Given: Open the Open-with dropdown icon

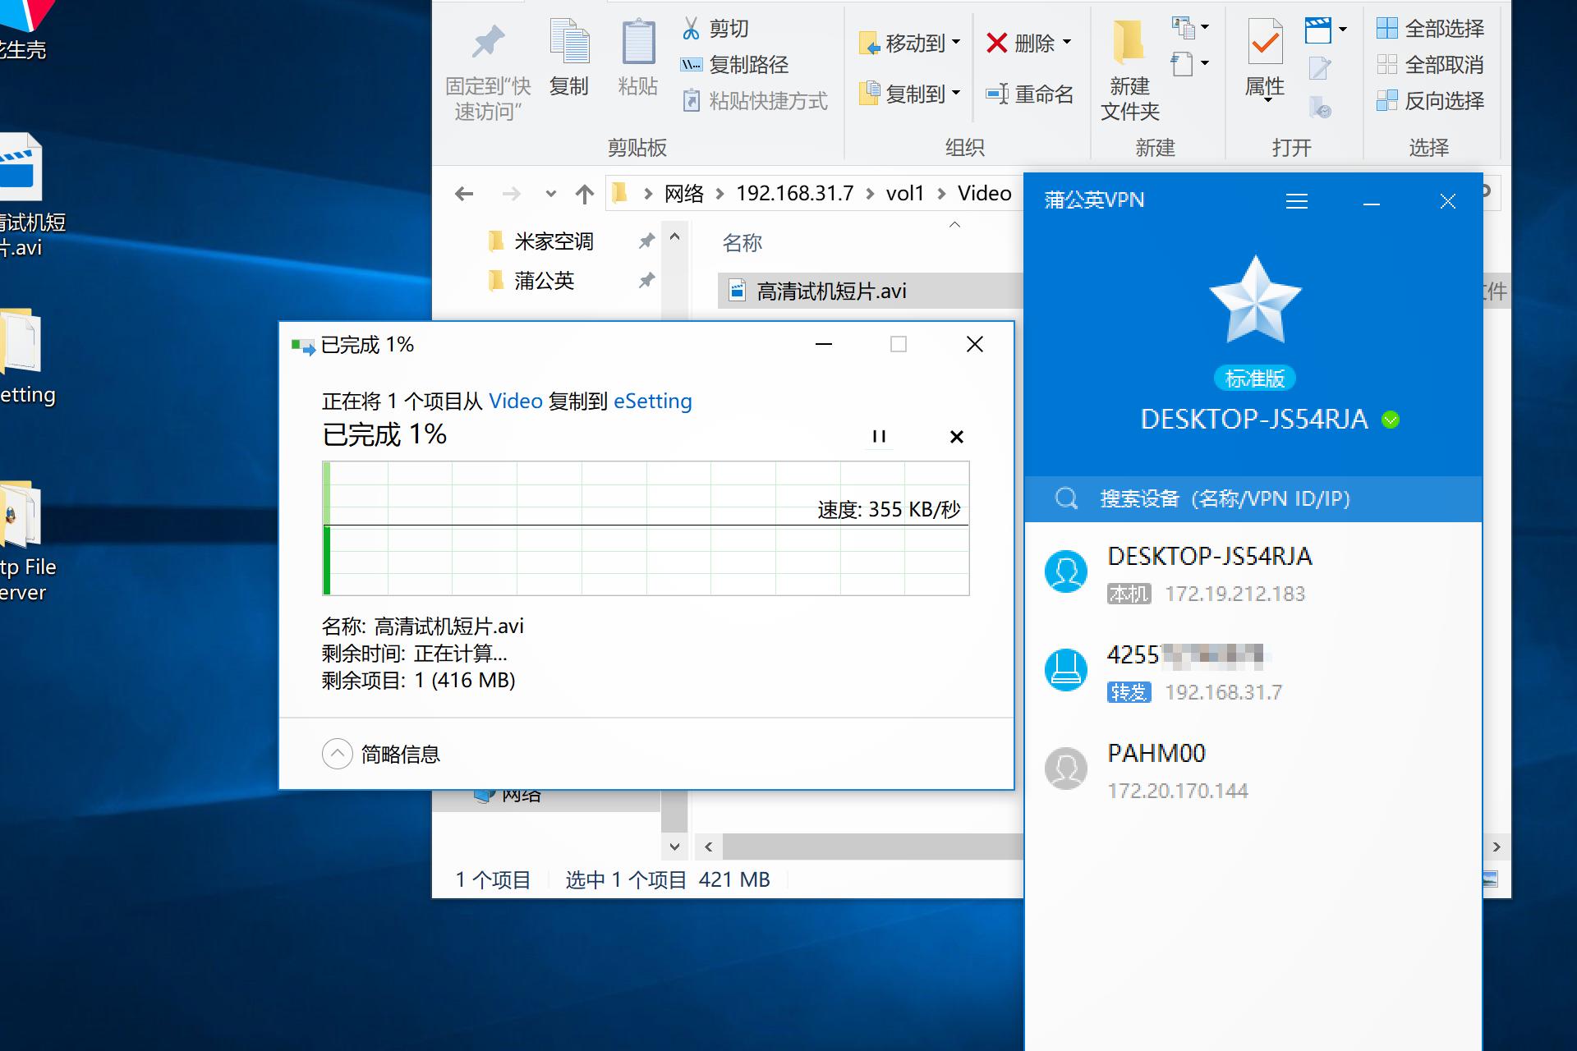Looking at the screenshot, I should 1326,30.
